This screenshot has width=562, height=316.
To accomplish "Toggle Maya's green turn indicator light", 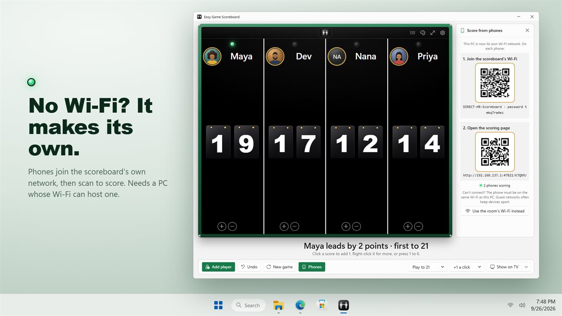I will pyautogui.click(x=233, y=44).
